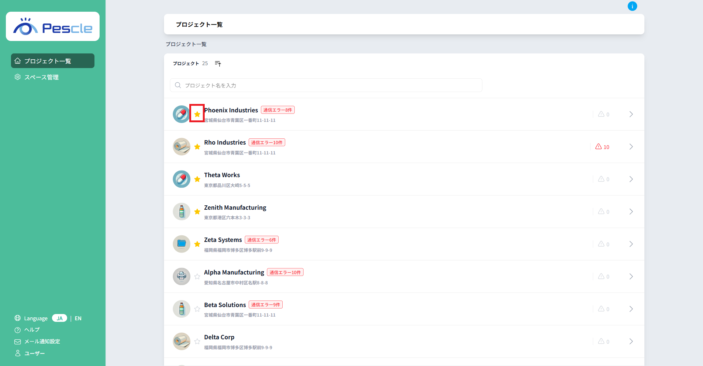Open Theta Works via chevron
Viewport: 703px width, 366px height.
[x=631, y=179]
